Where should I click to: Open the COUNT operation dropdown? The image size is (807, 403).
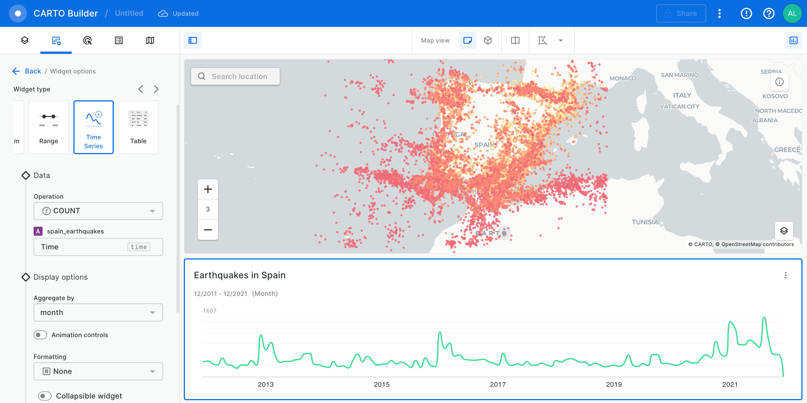98,210
